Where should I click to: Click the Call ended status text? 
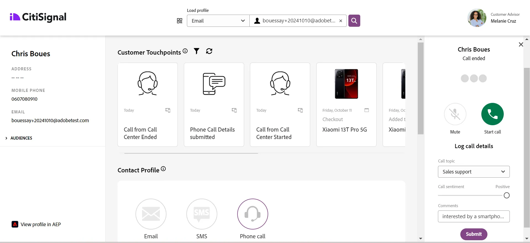pos(474,58)
